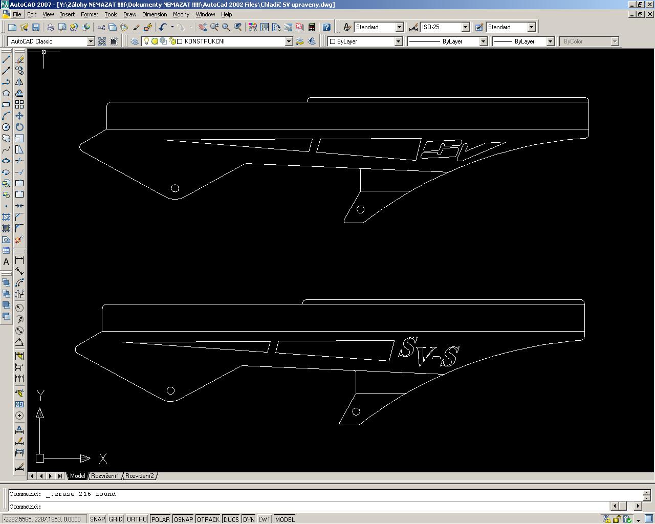The width and height of the screenshot is (655, 524).
Task: Select the Rectangle draw tool
Action: [x=6, y=104]
